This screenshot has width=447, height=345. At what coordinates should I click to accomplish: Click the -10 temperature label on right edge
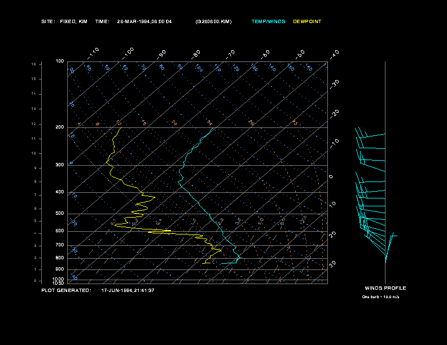(x=334, y=144)
